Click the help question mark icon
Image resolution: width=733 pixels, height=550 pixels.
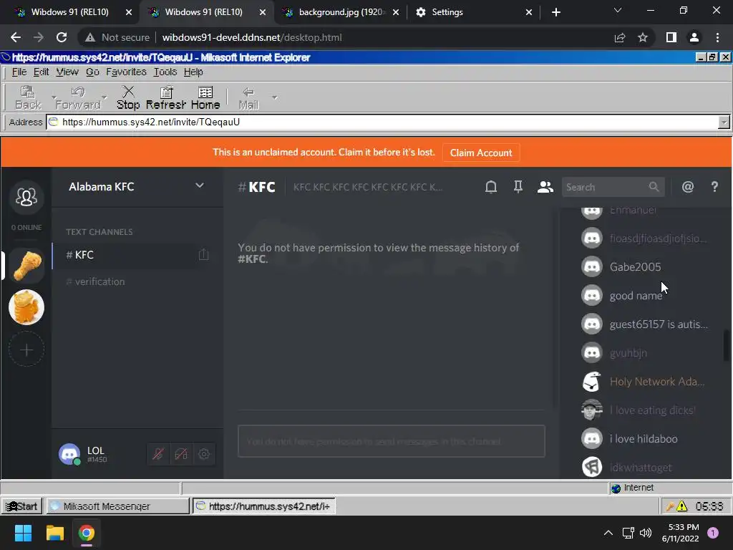[x=714, y=187]
